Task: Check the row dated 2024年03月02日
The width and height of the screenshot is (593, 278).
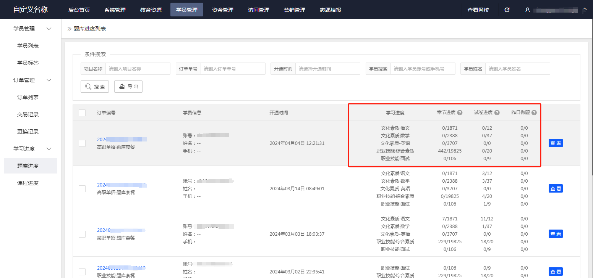Action: pos(82,272)
